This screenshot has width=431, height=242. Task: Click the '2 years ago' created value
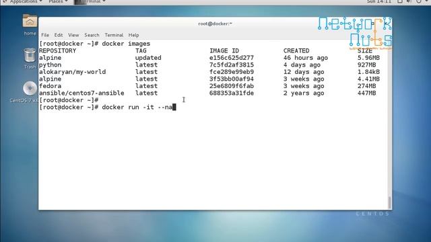(304, 93)
